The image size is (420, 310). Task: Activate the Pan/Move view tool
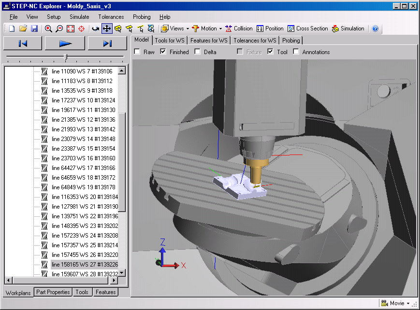[106, 28]
